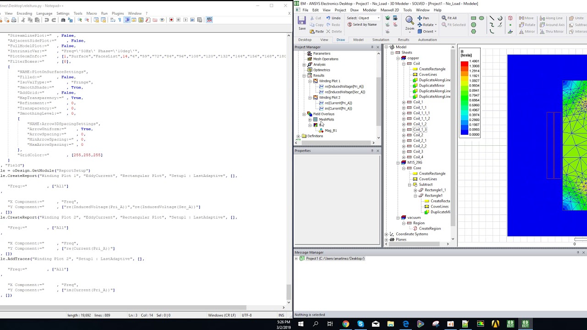The width and height of the screenshot is (587, 330).
Task: Click the Select by Name button
Action: coord(362,25)
